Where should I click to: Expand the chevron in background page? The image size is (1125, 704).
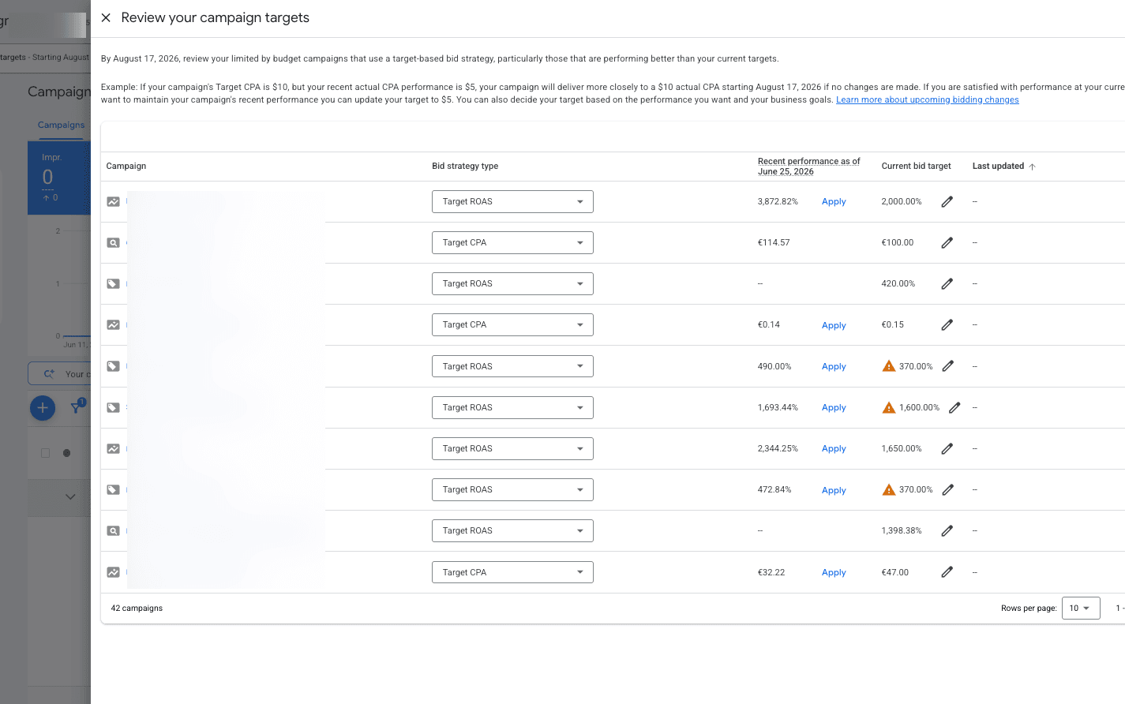(70, 496)
